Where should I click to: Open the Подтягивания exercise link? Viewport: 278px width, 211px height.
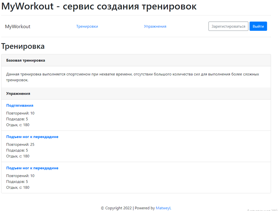[19, 105]
